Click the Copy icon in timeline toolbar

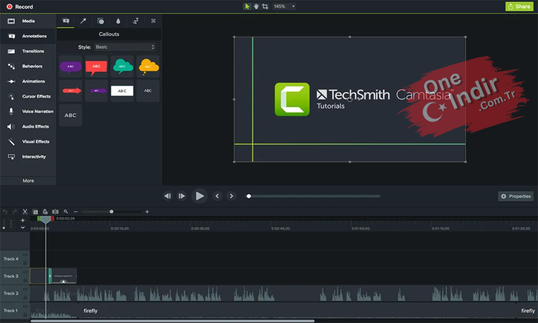(x=35, y=212)
